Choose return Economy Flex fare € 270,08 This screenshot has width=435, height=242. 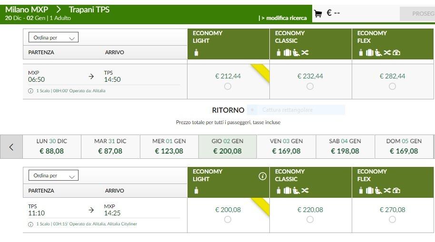pos(392,219)
